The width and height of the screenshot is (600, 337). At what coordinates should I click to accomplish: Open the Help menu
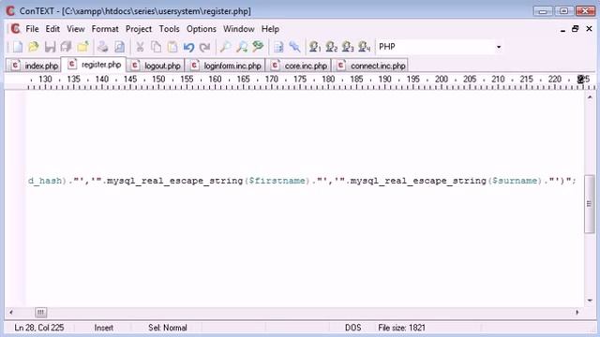click(270, 29)
